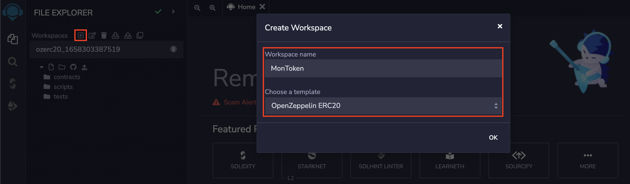Click the rename workspace icon
Viewport: 630px width, 184px height.
click(x=92, y=35)
